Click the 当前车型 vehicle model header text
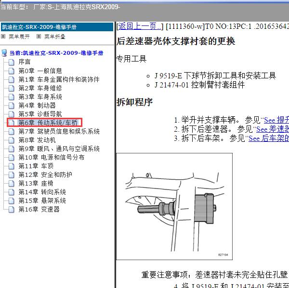This screenshot has width=289, height=288. tap(60, 7)
